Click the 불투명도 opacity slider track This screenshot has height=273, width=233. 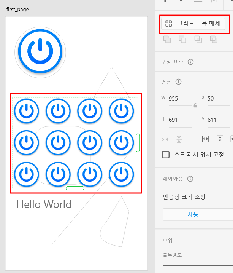(198, 265)
